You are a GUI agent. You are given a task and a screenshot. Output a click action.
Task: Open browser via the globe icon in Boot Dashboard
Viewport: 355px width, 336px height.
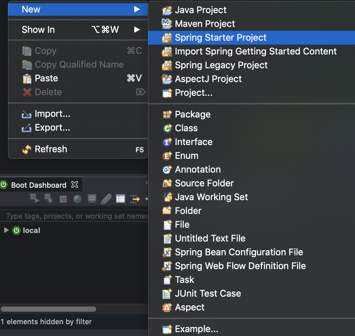[77, 199]
